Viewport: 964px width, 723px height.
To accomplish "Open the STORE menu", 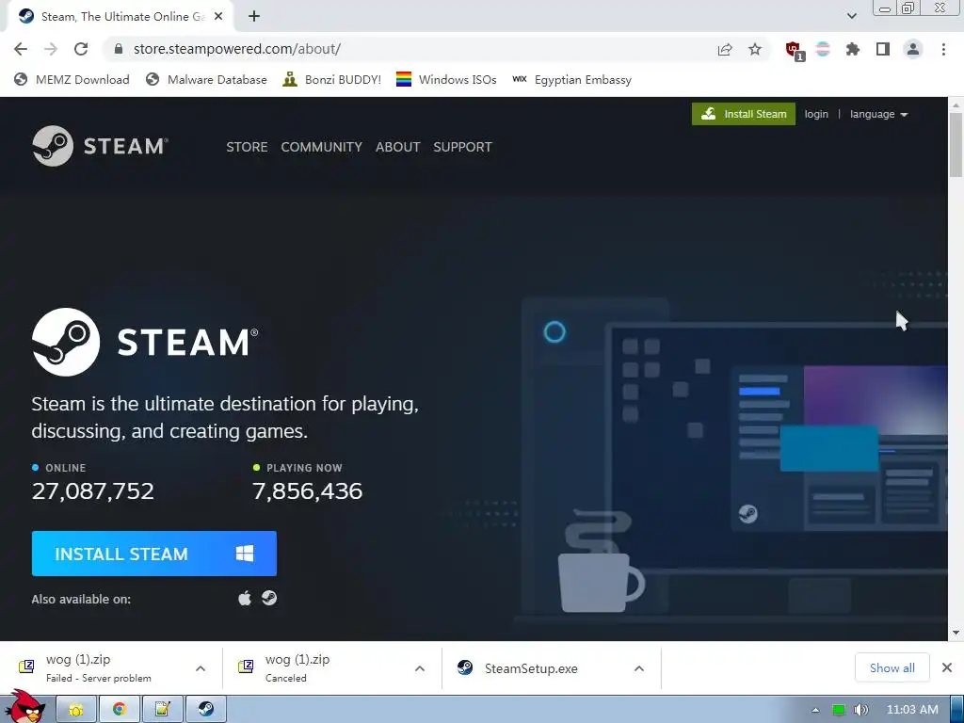I will [248, 147].
